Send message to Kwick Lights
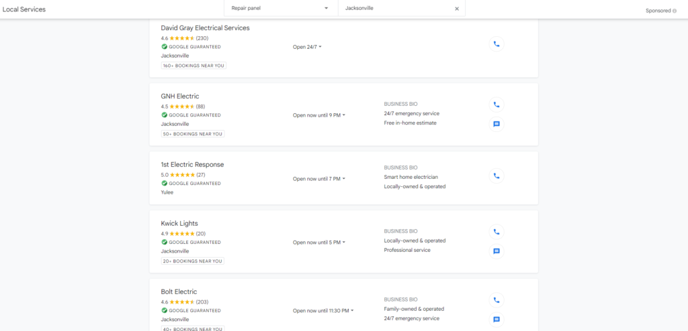Image resolution: width=688 pixels, height=331 pixels. coord(497,251)
